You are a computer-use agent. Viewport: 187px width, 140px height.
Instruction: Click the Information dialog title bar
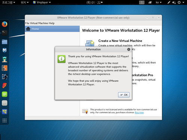[93, 49]
